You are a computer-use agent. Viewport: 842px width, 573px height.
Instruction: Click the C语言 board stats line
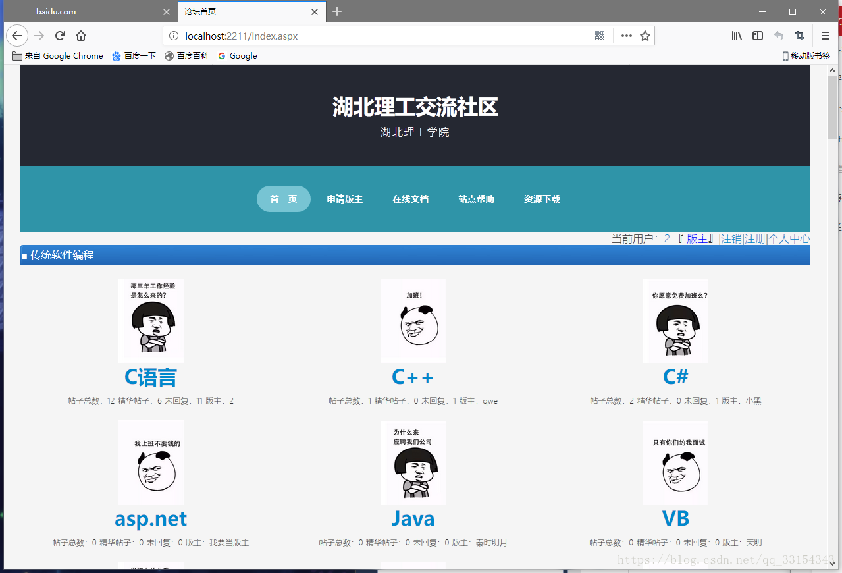click(151, 400)
